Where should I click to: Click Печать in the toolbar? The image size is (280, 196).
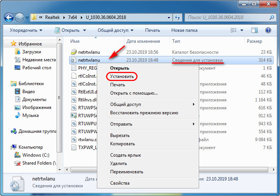pos(152,30)
